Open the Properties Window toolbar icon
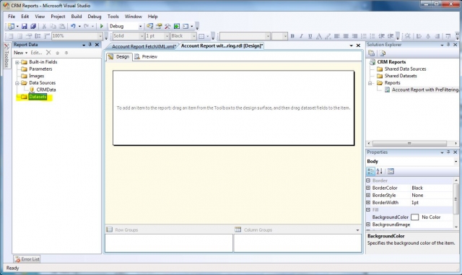462x275 pixels. coord(159,26)
